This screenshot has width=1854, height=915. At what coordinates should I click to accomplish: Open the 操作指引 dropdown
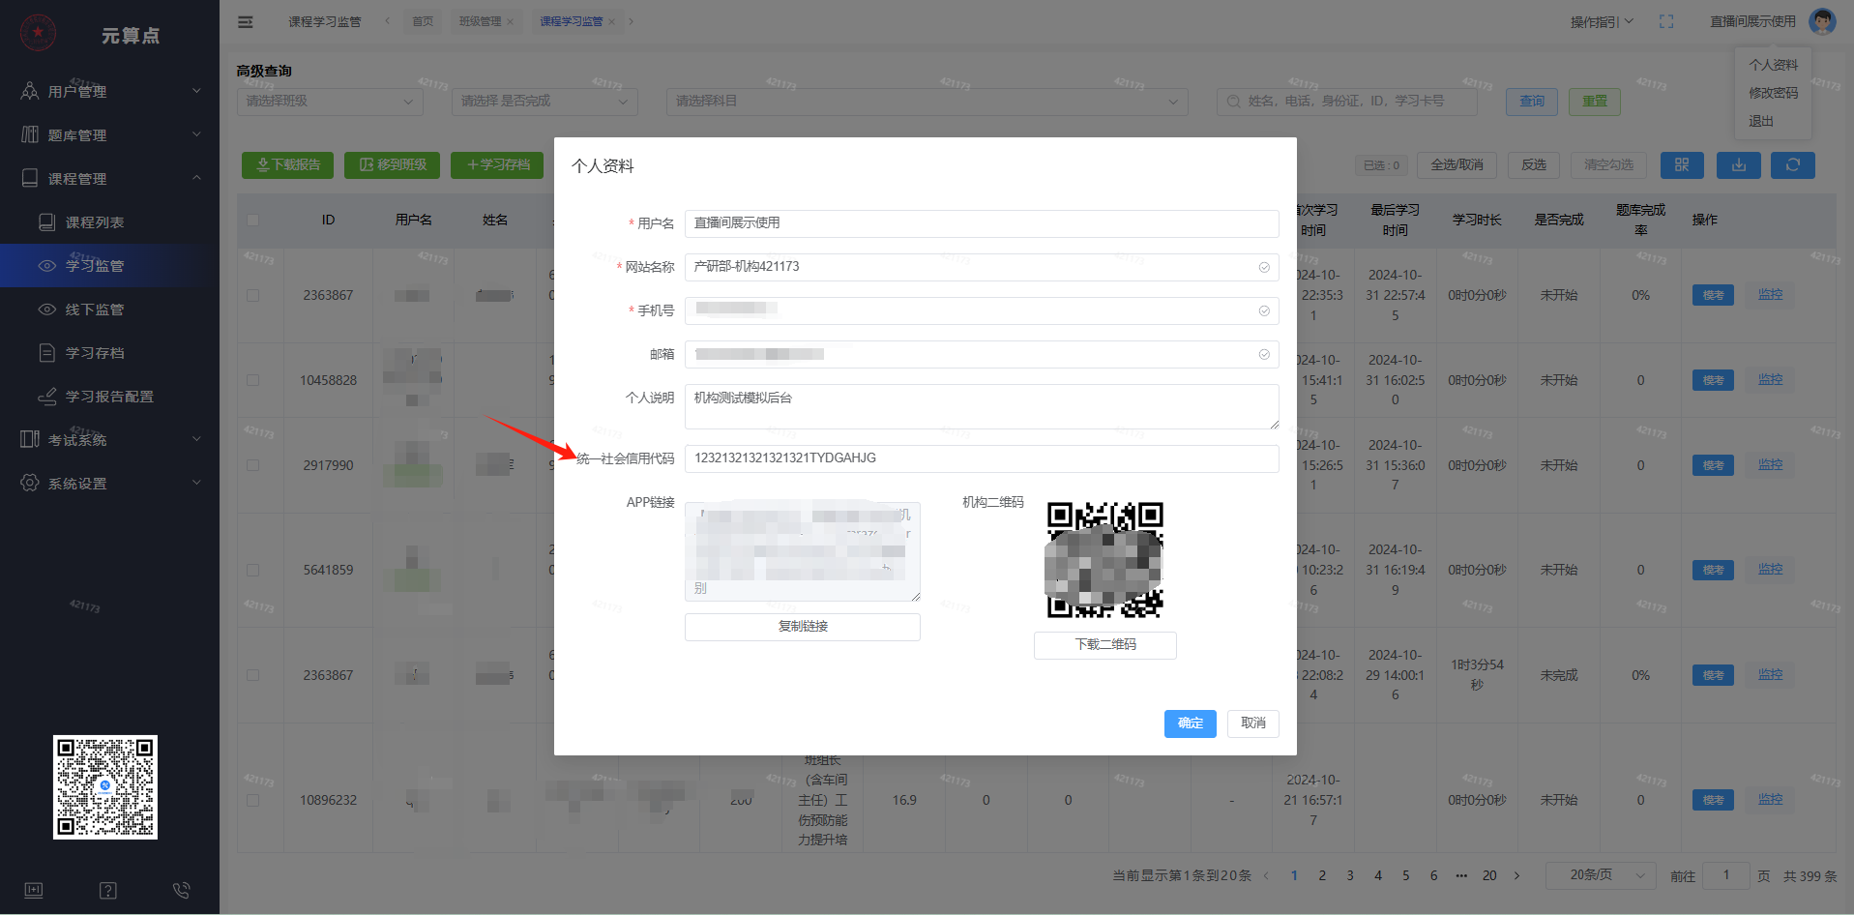(x=1602, y=21)
